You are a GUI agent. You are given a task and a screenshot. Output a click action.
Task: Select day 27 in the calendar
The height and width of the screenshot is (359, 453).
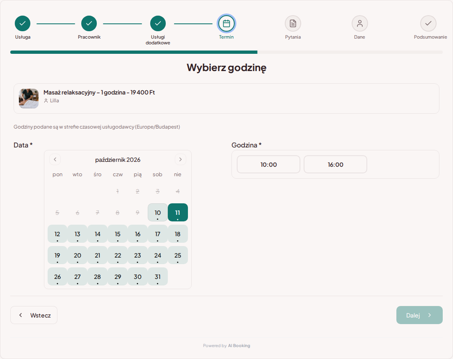point(78,277)
